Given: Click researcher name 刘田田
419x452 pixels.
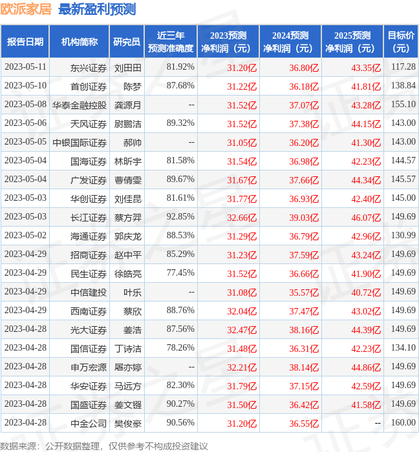Looking at the screenshot, I should (128, 68).
